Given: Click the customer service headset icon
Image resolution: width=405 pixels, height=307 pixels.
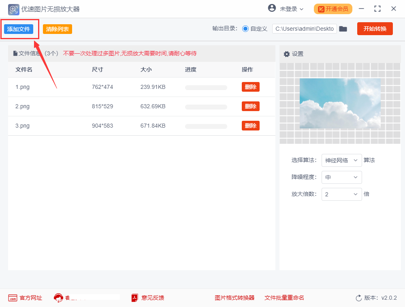Looking at the screenshot, I should coord(58,298).
